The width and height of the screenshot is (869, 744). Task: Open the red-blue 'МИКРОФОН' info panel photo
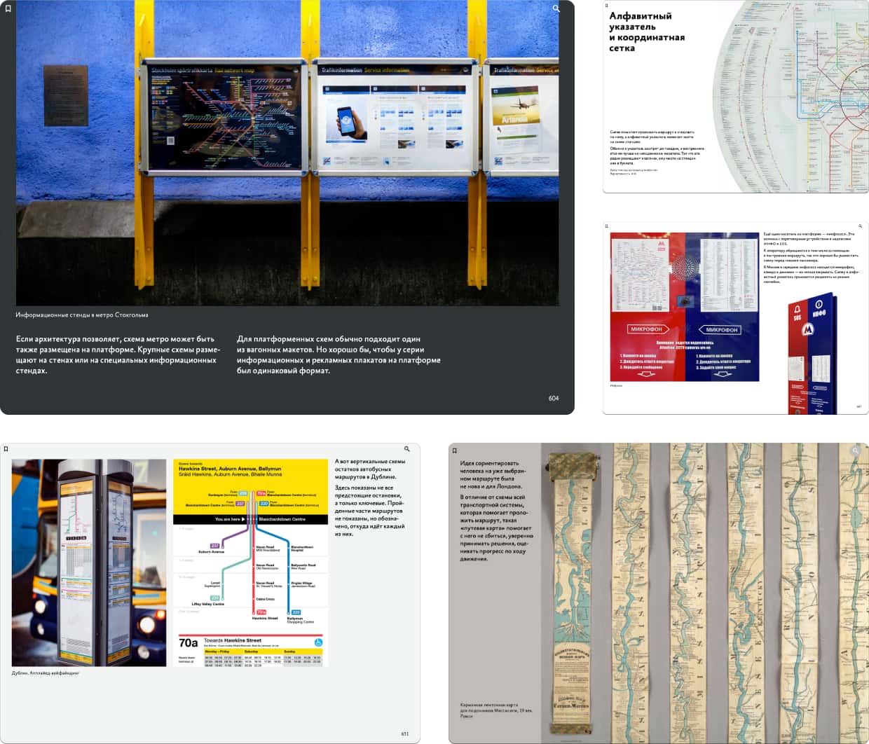(x=685, y=307)
